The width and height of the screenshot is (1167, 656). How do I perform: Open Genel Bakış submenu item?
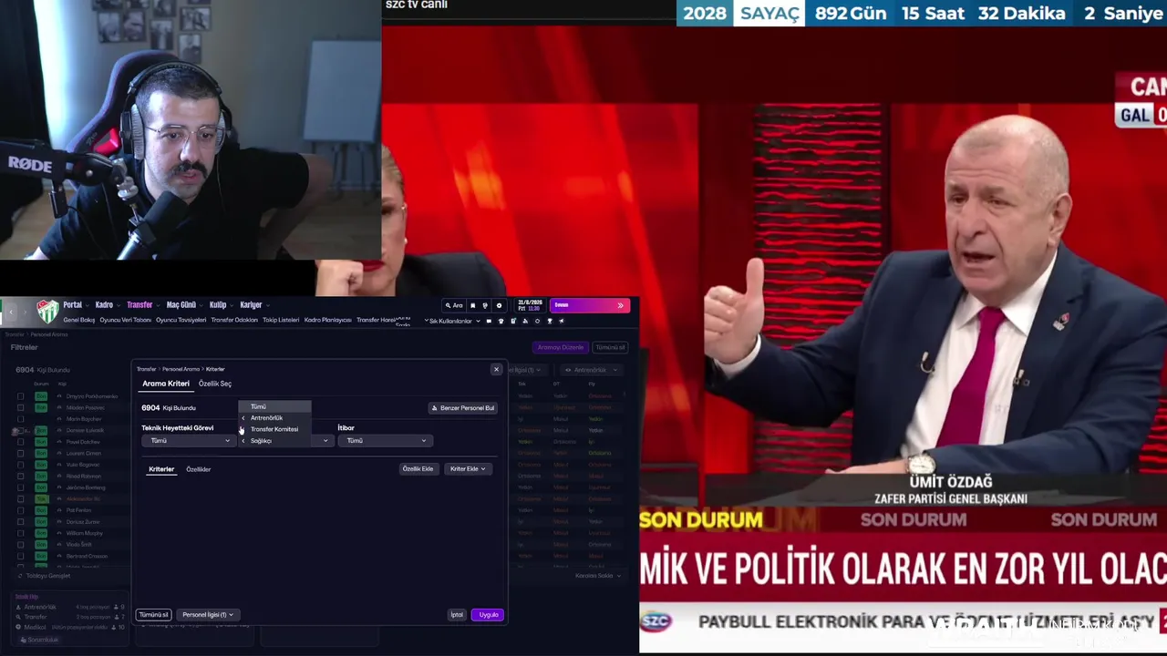[79, 320]
